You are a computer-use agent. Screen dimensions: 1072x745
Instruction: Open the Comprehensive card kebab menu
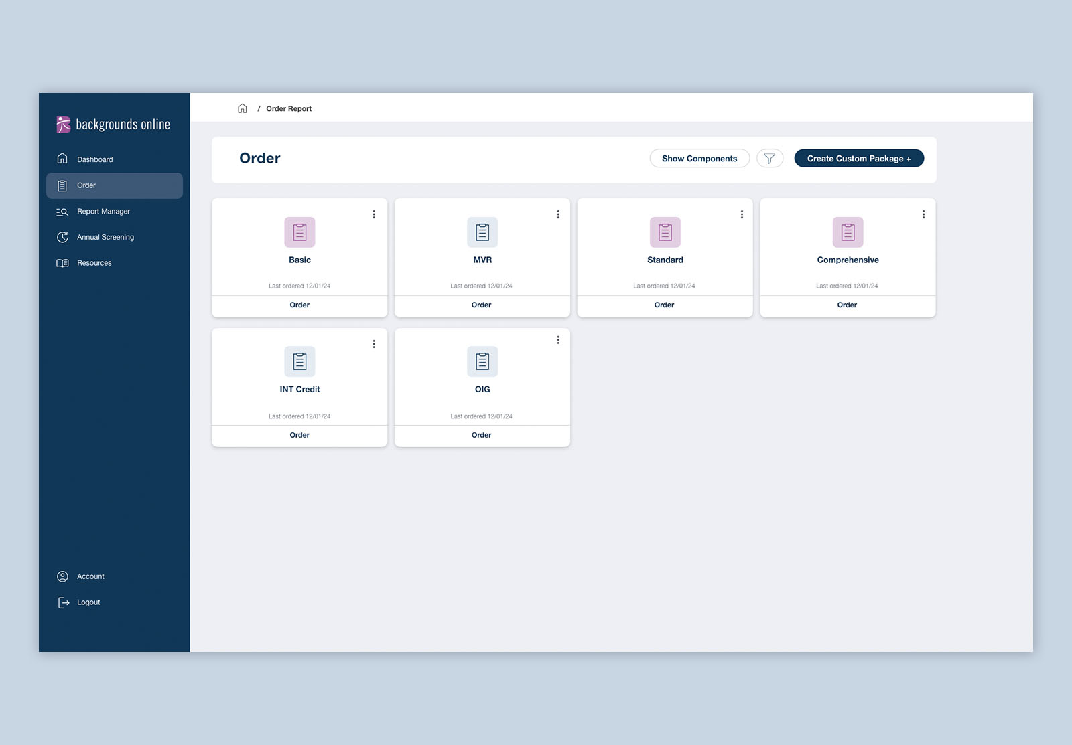pos(923,214)
